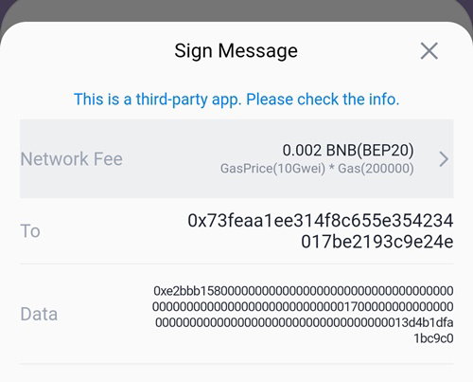Tap the second line of the To address
The image size is (473, 382).
tap(377, 242)
